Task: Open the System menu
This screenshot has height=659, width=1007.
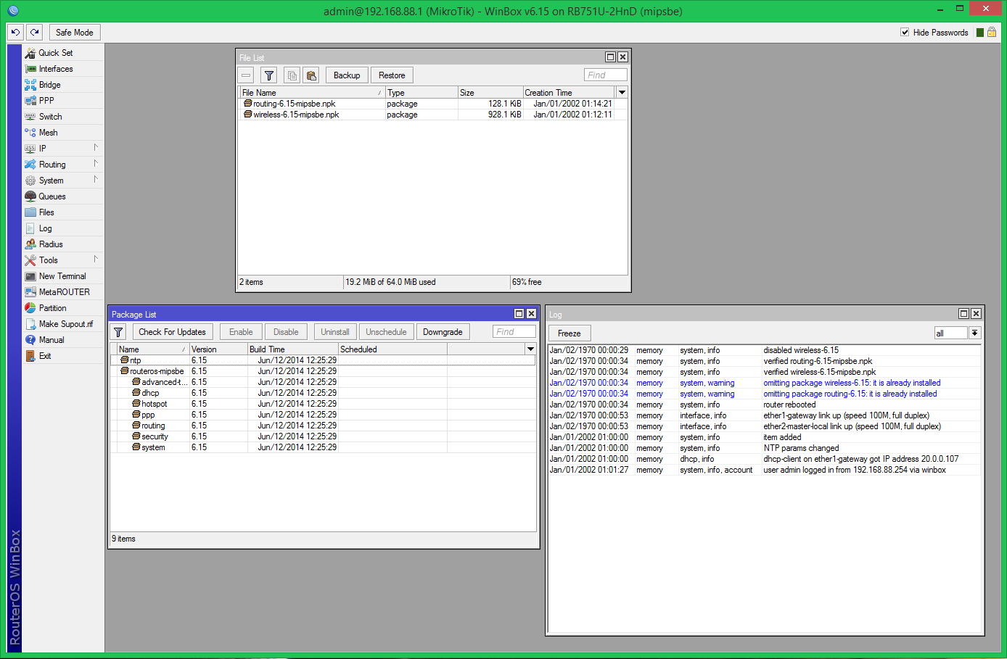Action: click(51, 180)
